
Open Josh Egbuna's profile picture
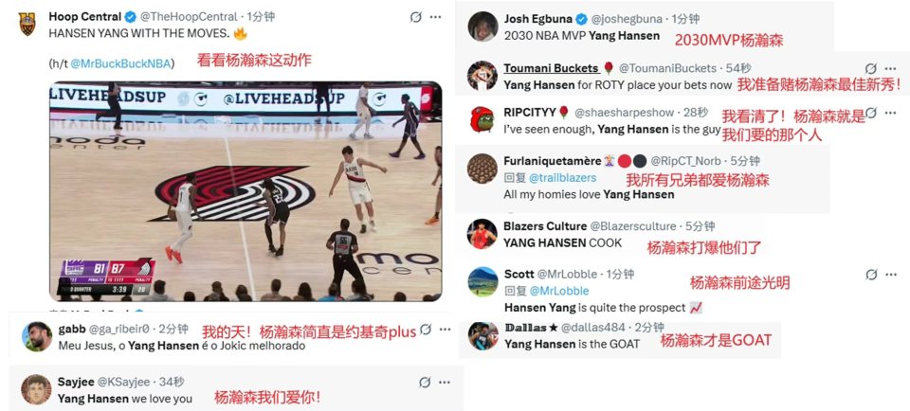click(x=482, y=27)
